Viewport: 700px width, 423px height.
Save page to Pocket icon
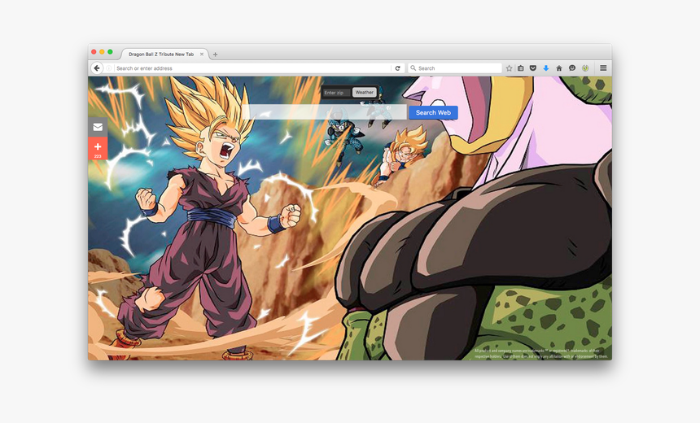tap(533, 68)
